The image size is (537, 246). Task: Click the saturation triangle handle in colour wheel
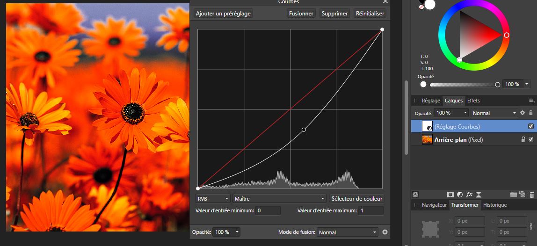459,59
